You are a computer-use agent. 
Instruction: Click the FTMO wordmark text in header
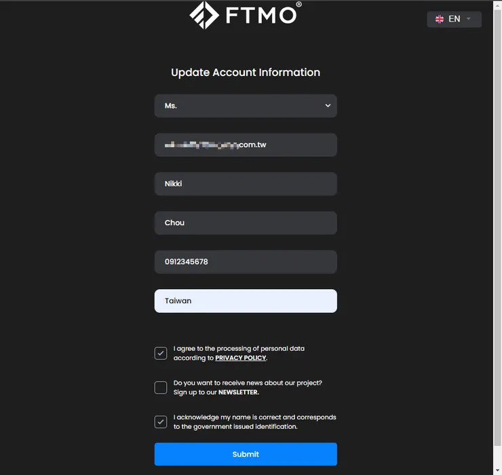pos(260,15)
